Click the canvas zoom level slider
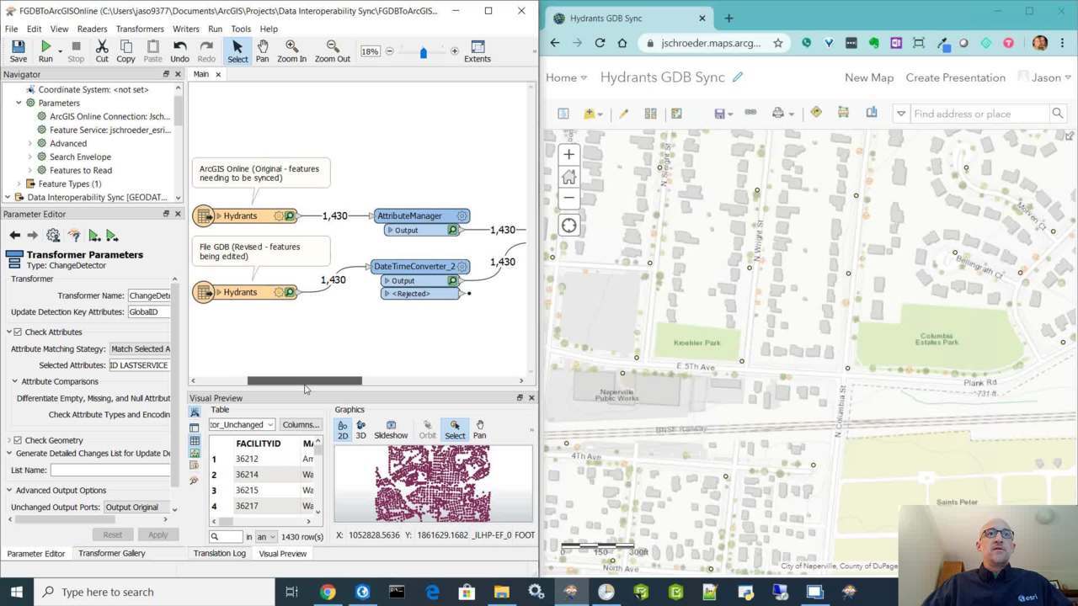Screen dimensions: 1078x606 point(423,52)
